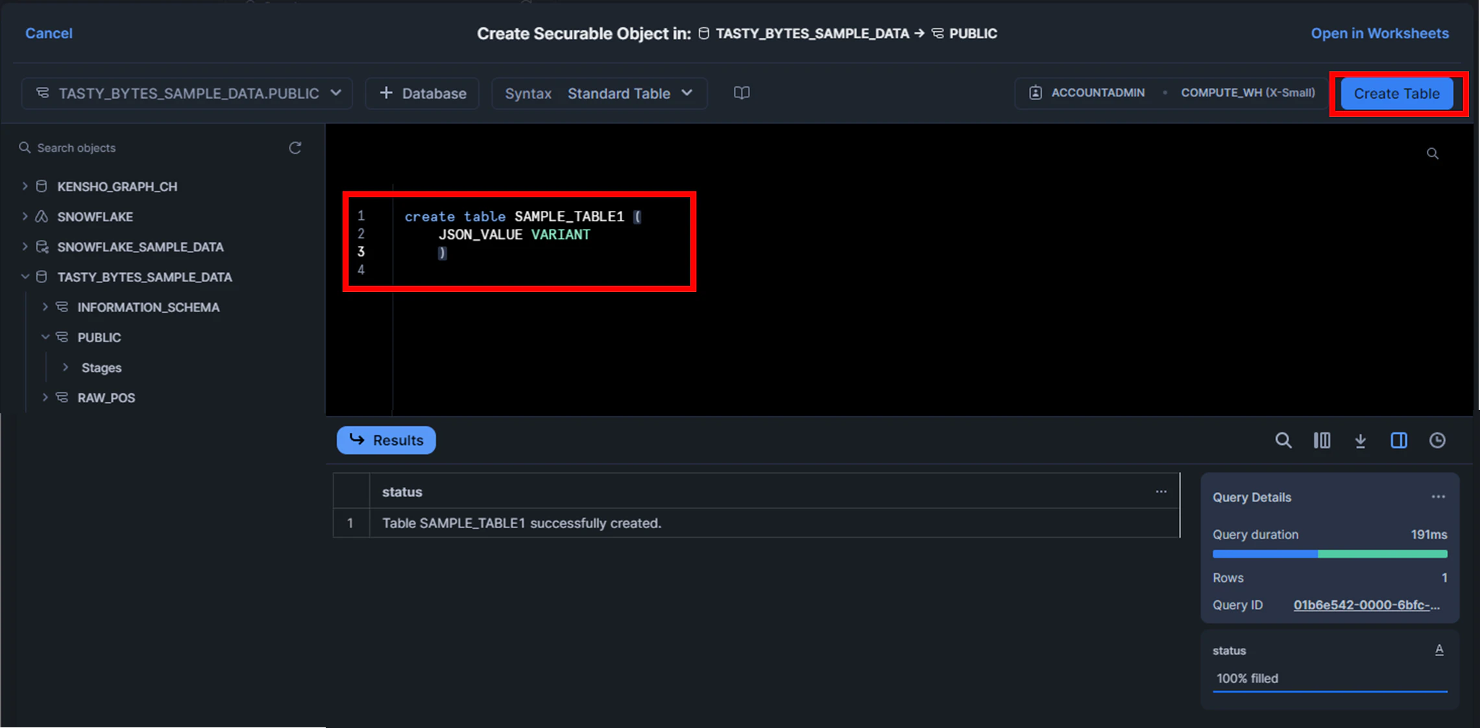Viewport: 1480px width, 728px height.
Task: Search results with magnifier icon
Action: (x=1283, y=441)
